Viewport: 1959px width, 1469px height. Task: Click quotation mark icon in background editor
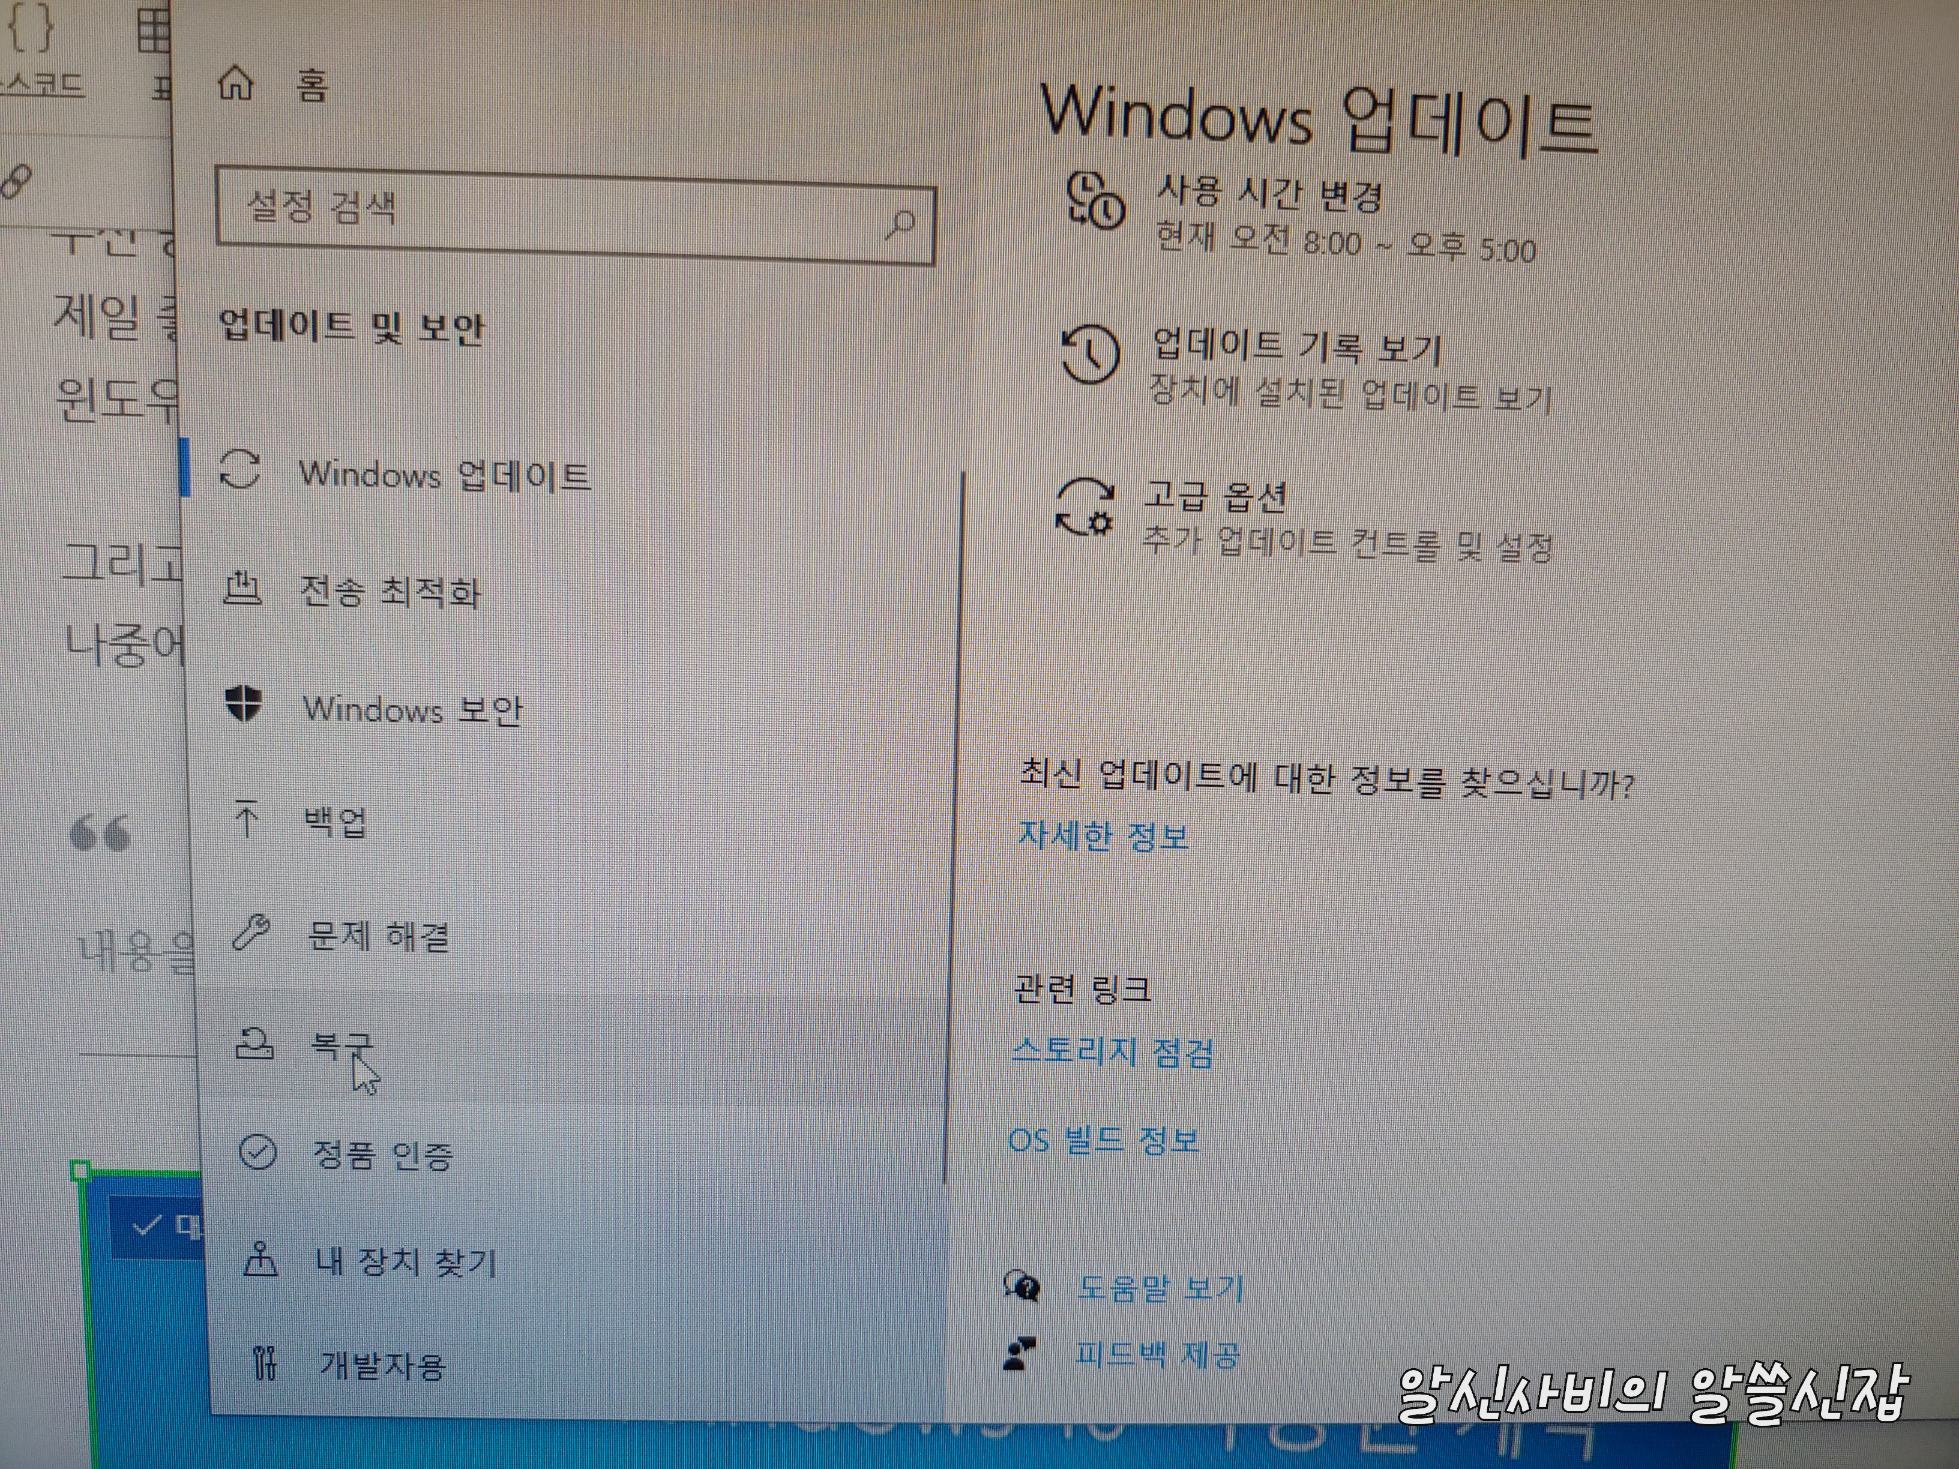click(x=100, y=834)
